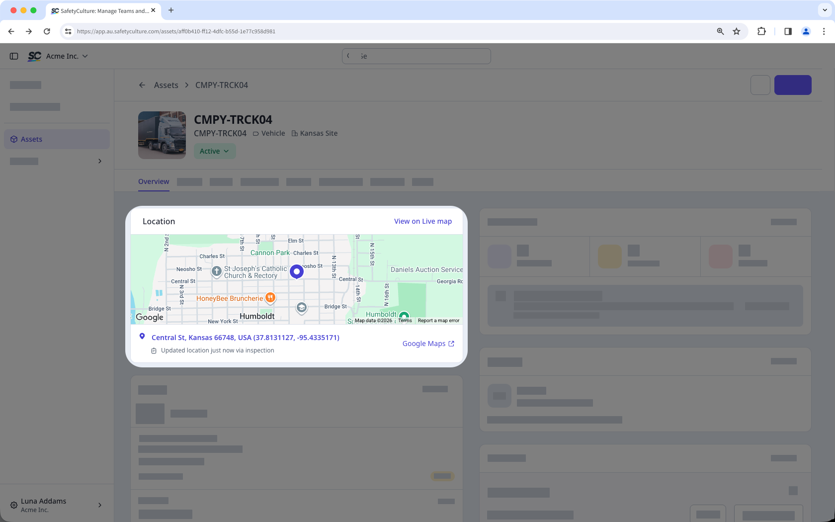Open the Active status dropdown

pyautogui.click(x=214, y=151)
